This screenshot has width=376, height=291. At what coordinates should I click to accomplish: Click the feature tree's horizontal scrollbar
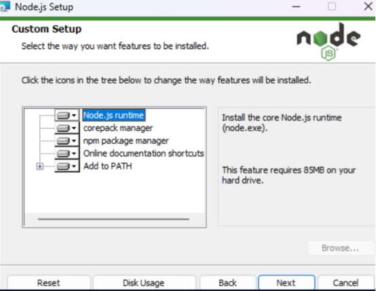pos(113,219)
